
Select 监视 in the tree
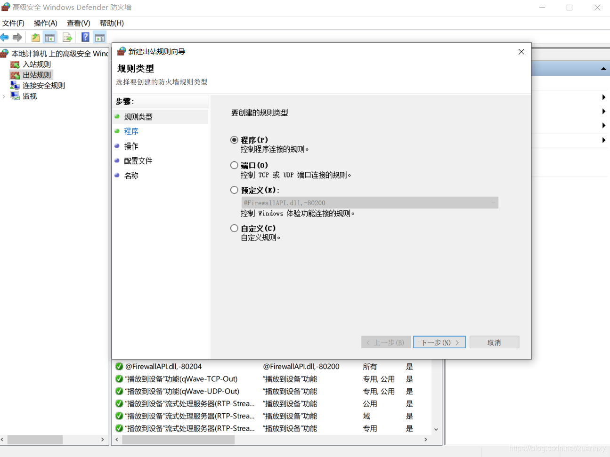tap(30, 96)
